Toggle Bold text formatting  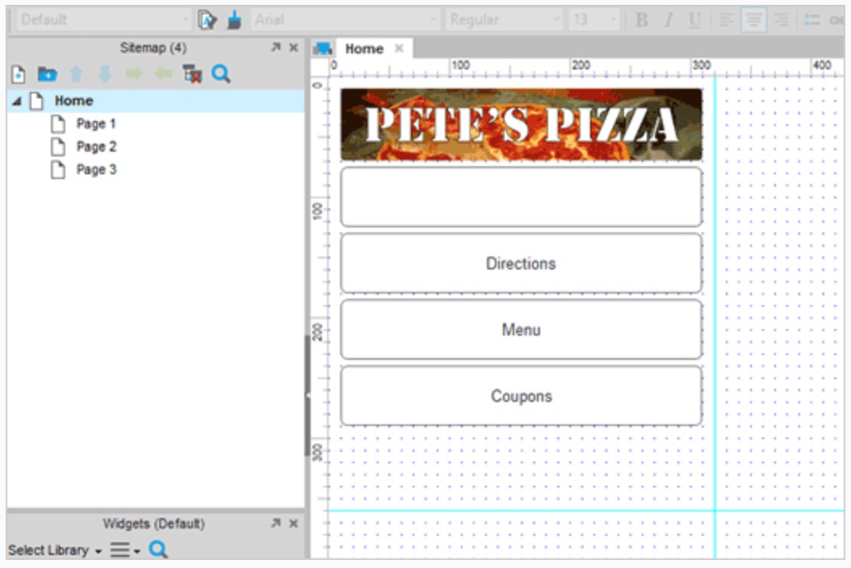[x=642, y=20]
